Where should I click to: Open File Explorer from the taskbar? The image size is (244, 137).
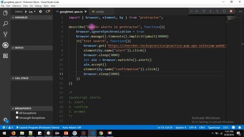click(22, 133)
